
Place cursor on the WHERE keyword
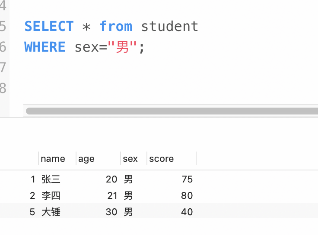click(45, 47)
